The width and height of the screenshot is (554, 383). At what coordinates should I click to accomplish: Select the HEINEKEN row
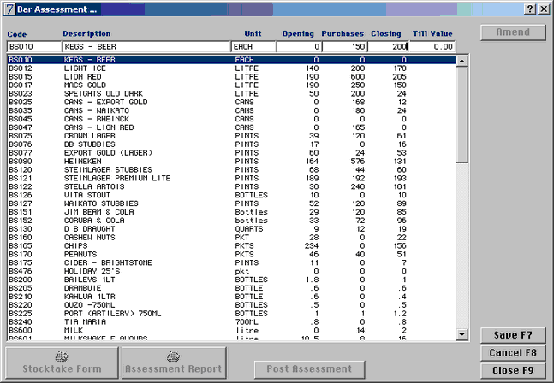[232, 162]
